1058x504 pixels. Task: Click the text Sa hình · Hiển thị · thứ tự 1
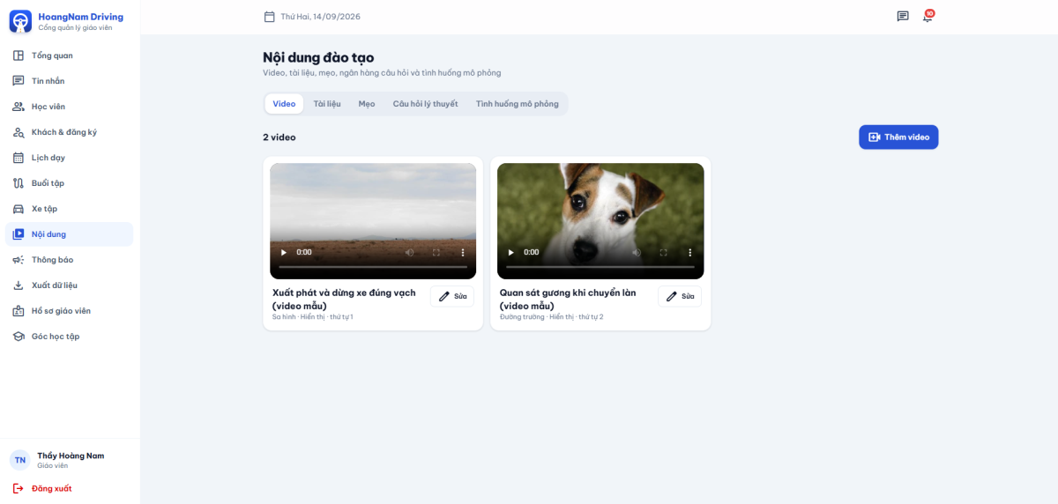313,317
